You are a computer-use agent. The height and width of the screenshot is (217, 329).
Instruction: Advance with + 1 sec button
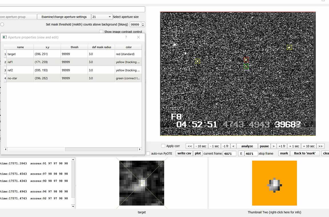294,146
